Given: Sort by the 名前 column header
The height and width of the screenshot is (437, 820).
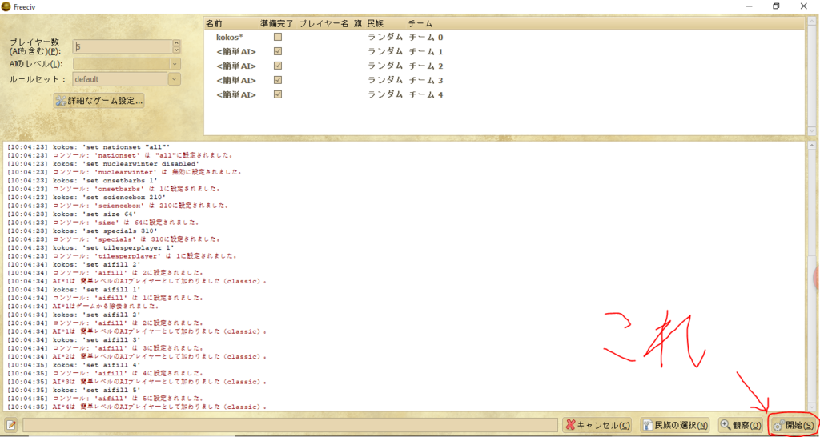Looking at the screenshot, I should coord(213,23).
